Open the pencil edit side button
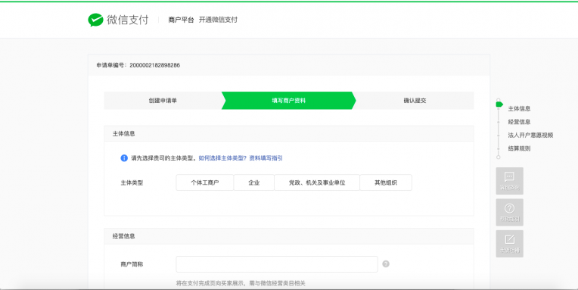 [509, 244]
